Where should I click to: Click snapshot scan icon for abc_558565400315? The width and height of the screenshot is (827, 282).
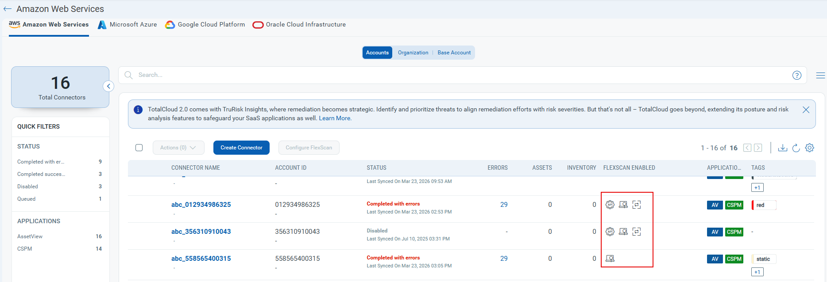point(610,259)
